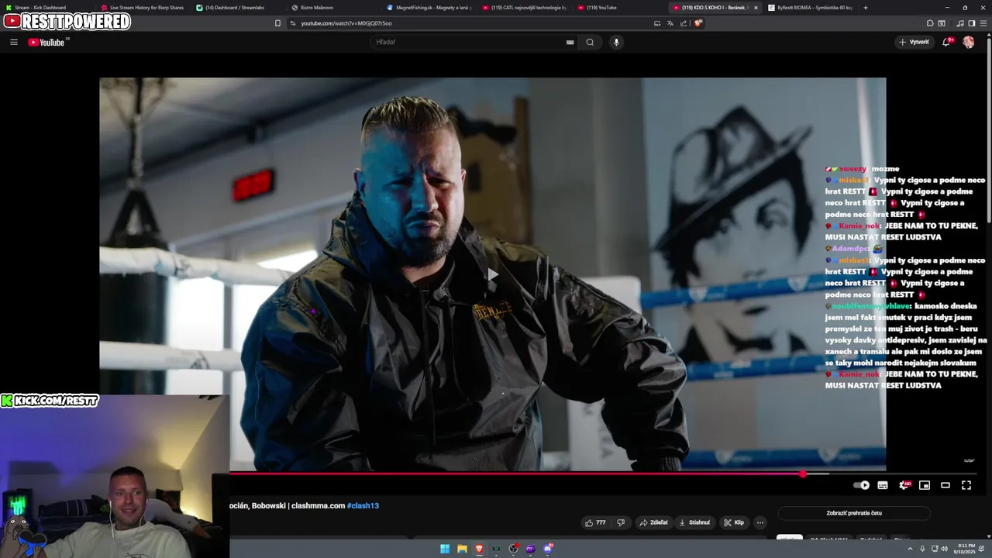The image size is (992, 558).
Task: Open volume control in system tray
Action: [x=944, y=549]
